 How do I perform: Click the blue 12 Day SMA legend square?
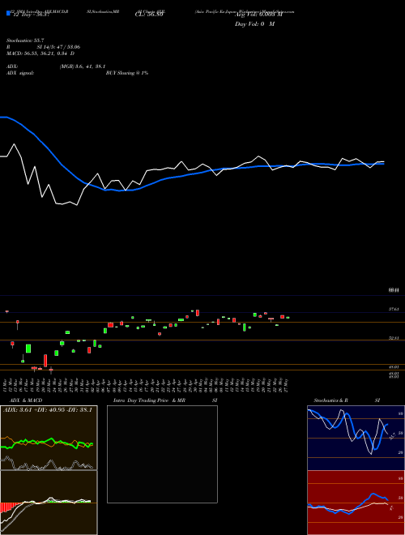(x=8, y=13)
